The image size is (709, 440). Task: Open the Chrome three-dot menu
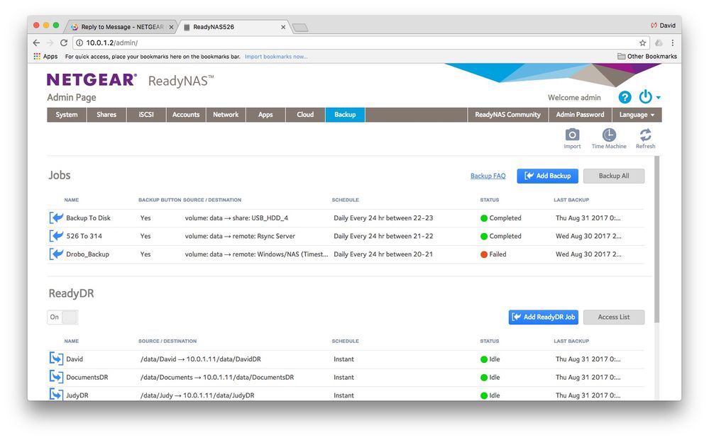tap(672, 43)
